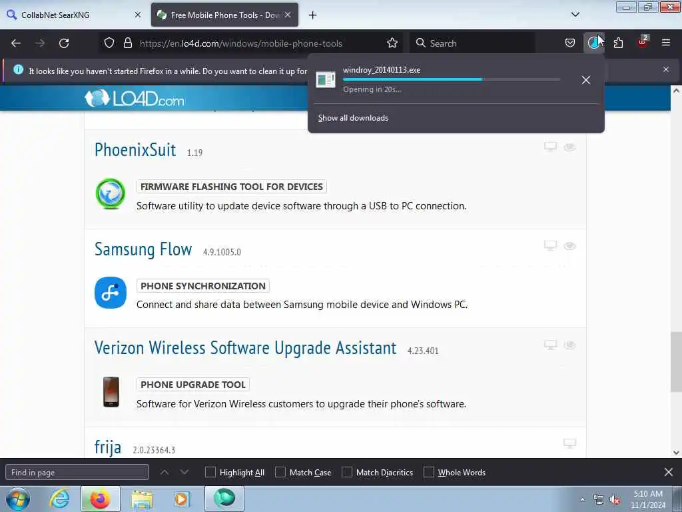Click the Search box in toolbar

[472, 43]
